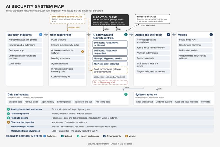Click legend badge 5 next to Vendors
220x147 pixels.
127,136
